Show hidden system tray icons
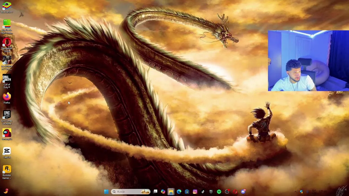The width and height of the screenshot is (349, 196). (x=296, y=192)
